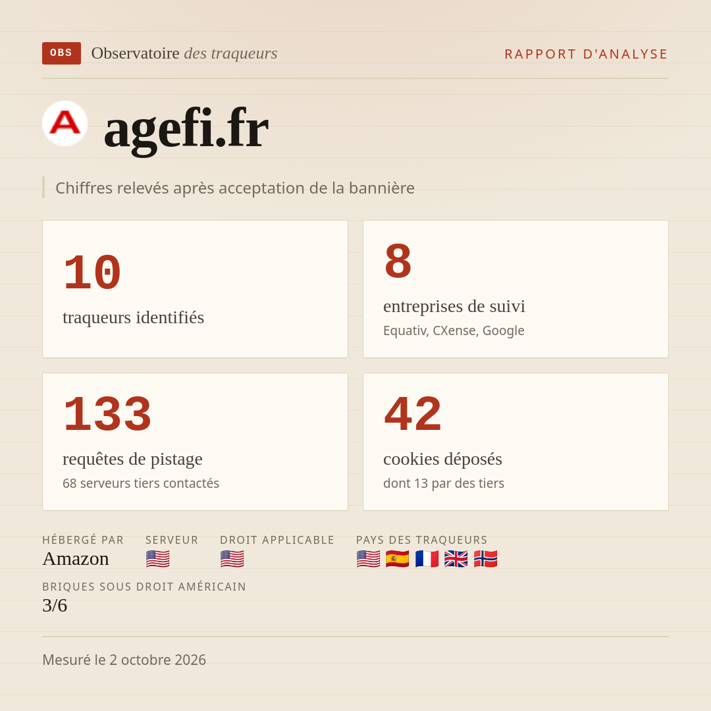
Task: Click 68 serveurs tiers contactés text
Action: 141,483
